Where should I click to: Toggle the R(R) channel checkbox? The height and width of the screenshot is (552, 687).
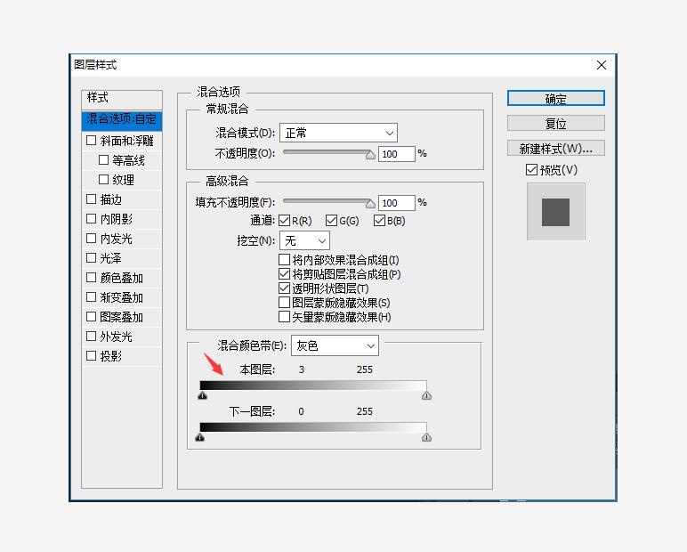[285, 221]
